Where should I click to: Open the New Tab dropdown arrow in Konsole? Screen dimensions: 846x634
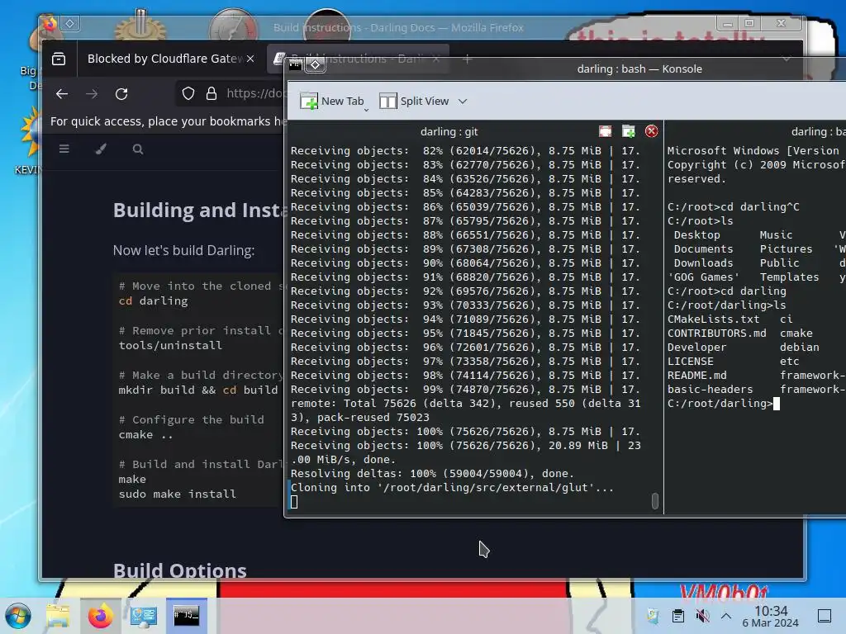pyautogui.click(x=366, y=110)
